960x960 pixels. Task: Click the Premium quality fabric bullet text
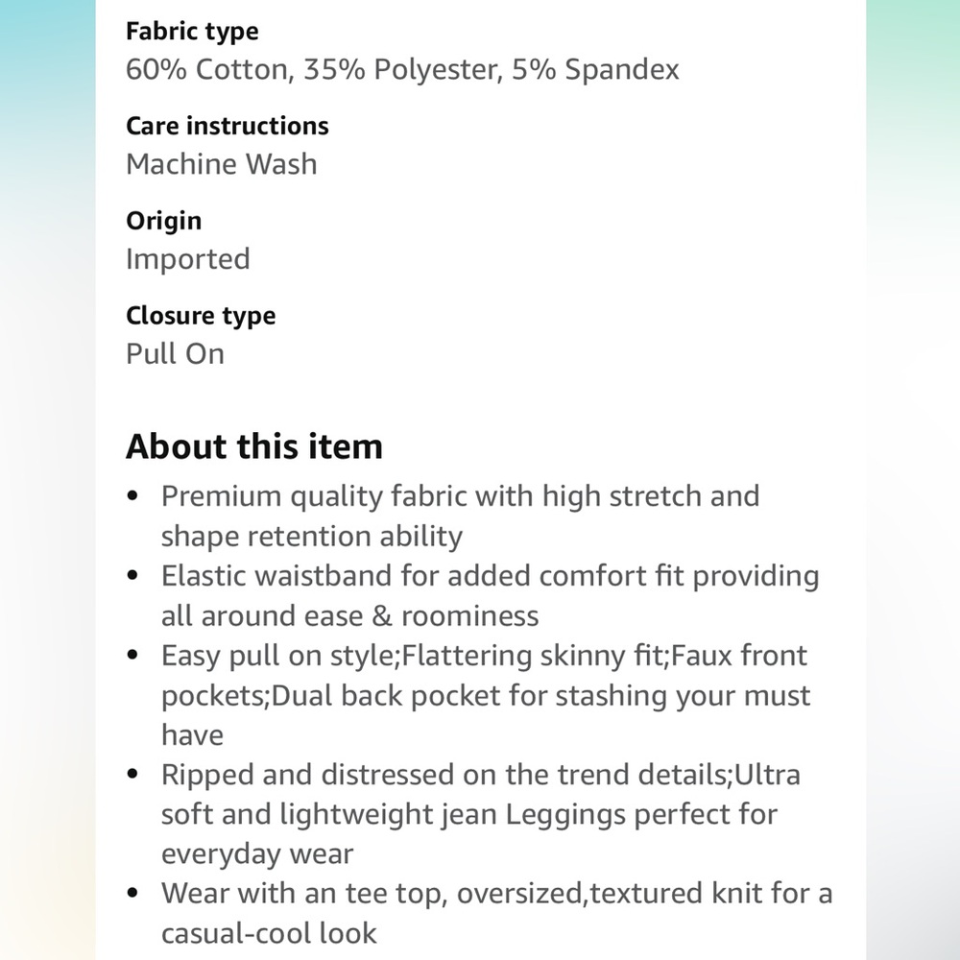click(461, 496)
